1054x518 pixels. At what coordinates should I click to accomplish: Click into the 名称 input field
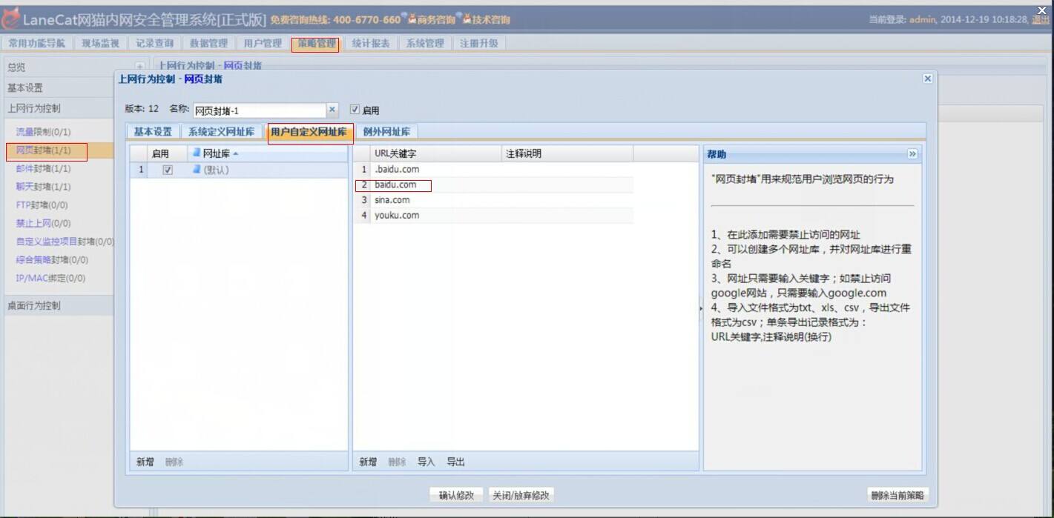(x=260, y=110)
